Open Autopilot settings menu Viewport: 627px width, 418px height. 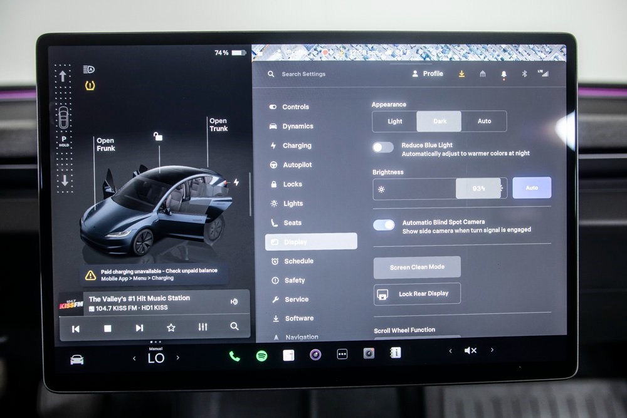click(x=291, y=165)
